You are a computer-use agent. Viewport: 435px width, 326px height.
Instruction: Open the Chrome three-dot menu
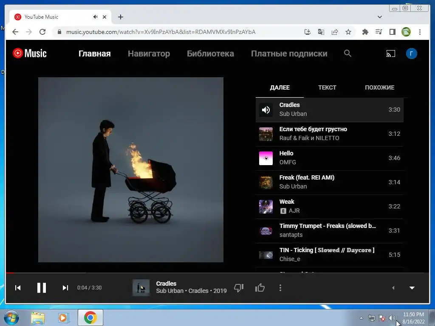[420, 32]
